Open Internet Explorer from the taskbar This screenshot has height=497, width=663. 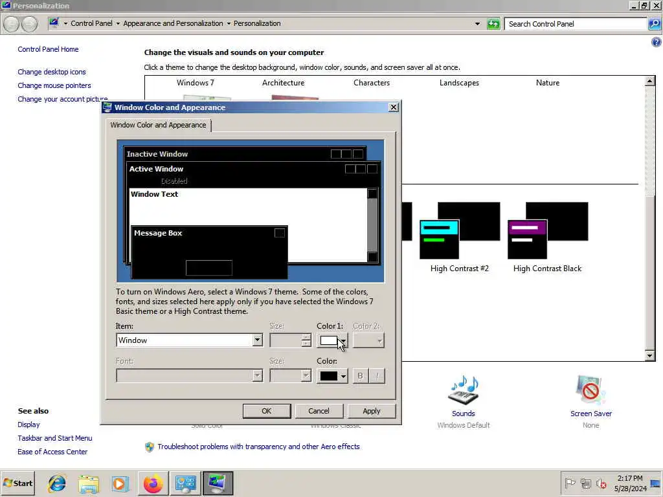point(57,483)
